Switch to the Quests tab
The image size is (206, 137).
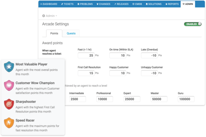(x=71, y=33)
